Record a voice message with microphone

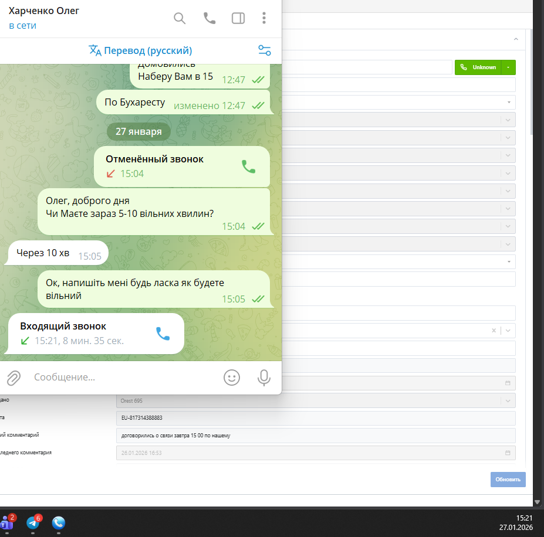click(263, 378)
